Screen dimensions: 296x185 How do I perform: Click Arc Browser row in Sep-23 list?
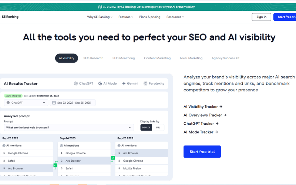(26, 168)
